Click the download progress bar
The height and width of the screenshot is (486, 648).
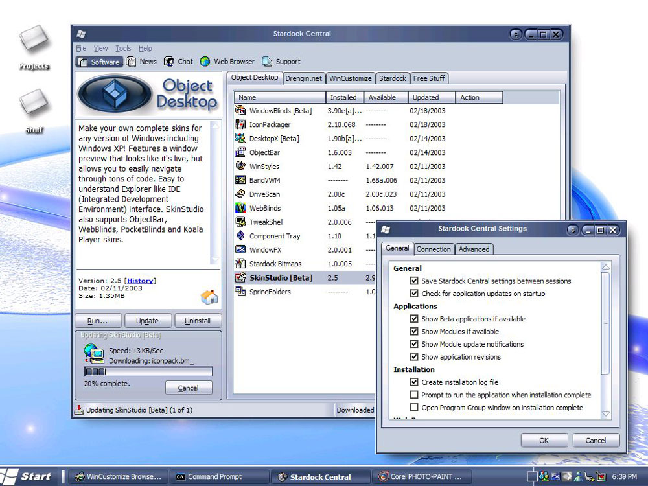pyautogui.click(x=148, y=372)
